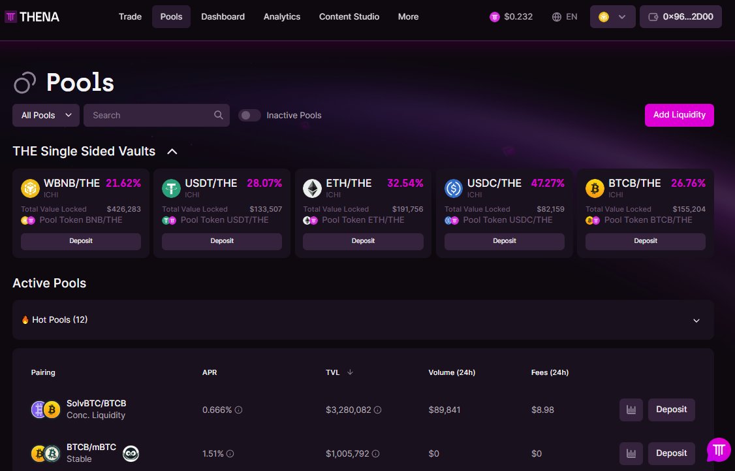Image resolution: width=735 pixels, height=471 pixels.
Task: Click the fire icon beside Hot Pools
Action: (x=25, y=320)
